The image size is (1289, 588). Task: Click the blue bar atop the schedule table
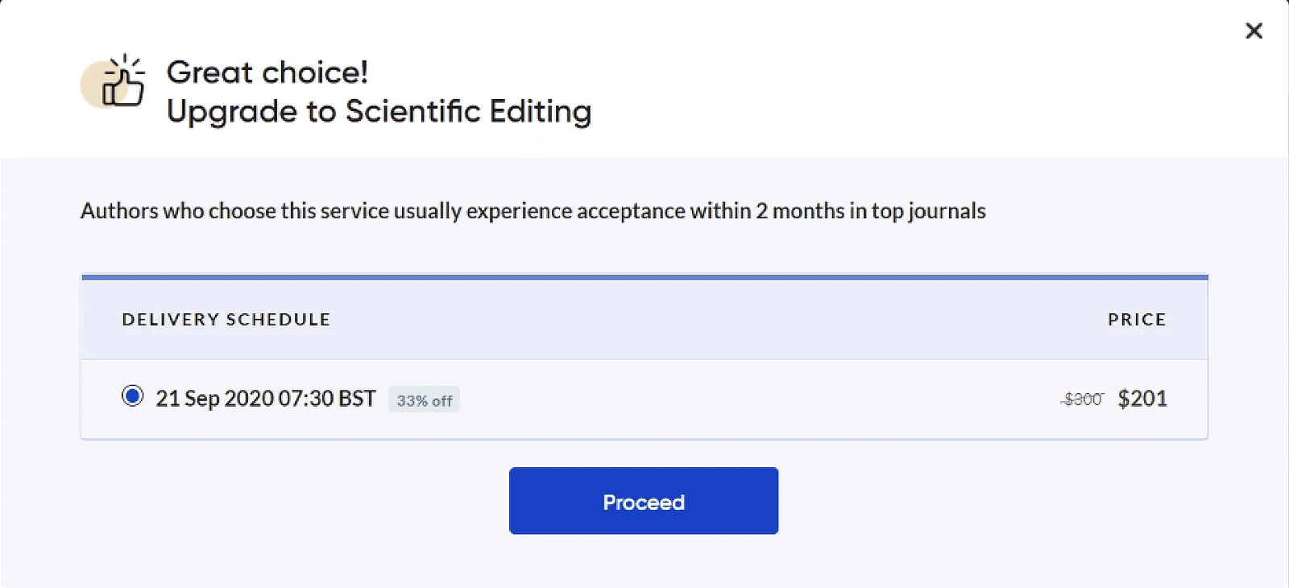click(644, 277)
